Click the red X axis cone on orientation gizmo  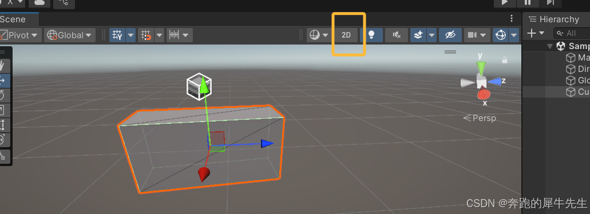click(484, 94)
